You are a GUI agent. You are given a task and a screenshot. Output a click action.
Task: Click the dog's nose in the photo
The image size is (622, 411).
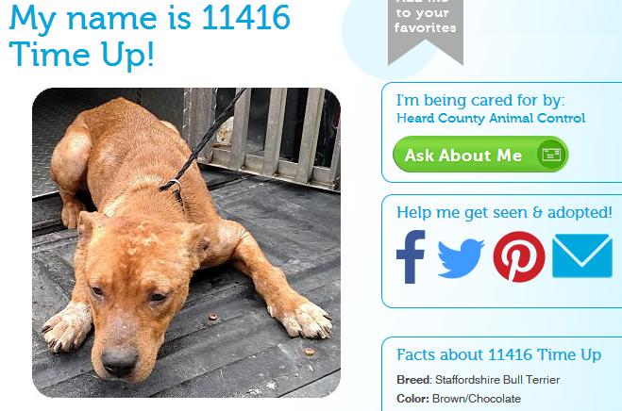(120, 359)
